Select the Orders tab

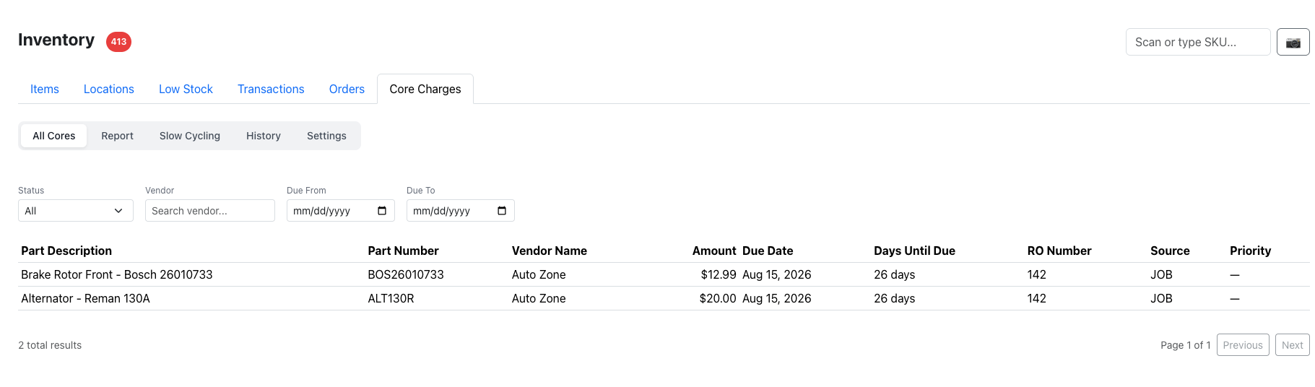pos(347,89)
